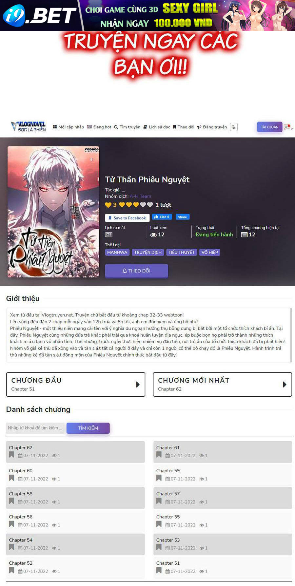Click bookmark icon for Chapter 57
Image resolution: width=295 pixels, height=586 pixels.
[159, 501]
